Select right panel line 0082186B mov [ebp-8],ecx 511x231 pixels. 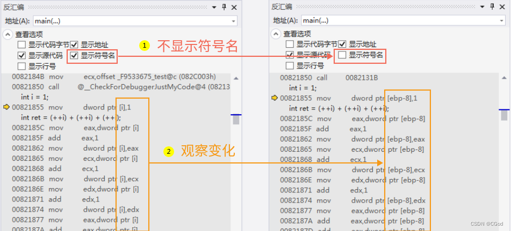coord(352,170)
